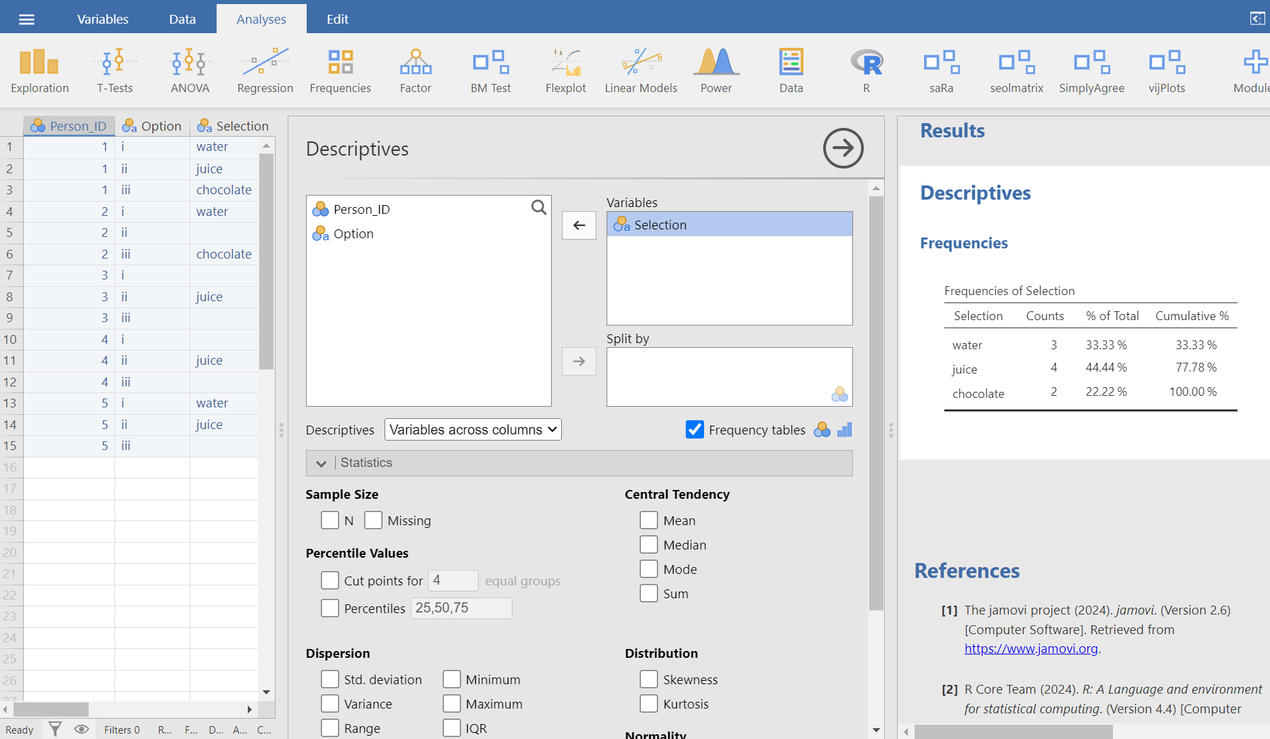Open the Exploration analyses menu
This screenshot has width=1270, height=739.
40,70
